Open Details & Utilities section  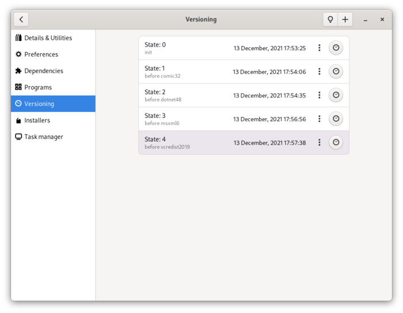click(48, 38)
